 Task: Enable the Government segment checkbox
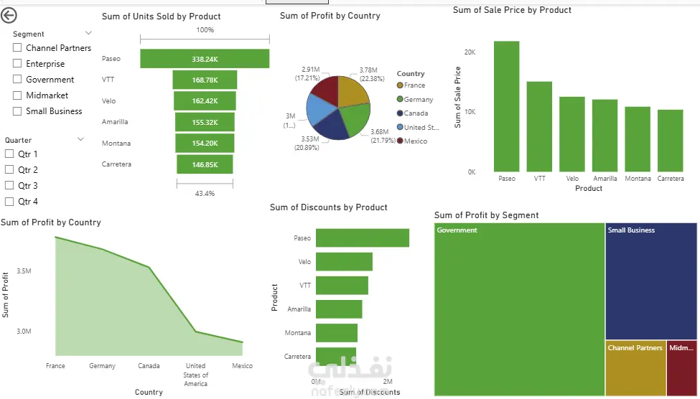click(17, 80)
